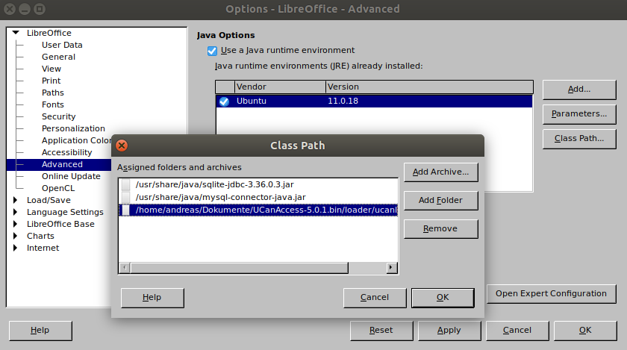The height and width of the screenshot is (350, 627).
Task: Open the JRE Parameters... dialog
Action: [x=579, y=114]
